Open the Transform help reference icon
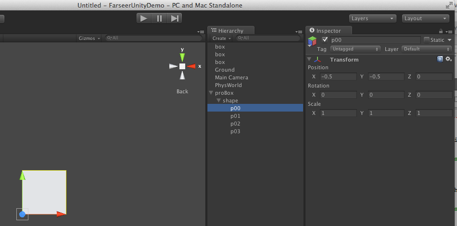 pyautogui.click(x=440, y=59)
